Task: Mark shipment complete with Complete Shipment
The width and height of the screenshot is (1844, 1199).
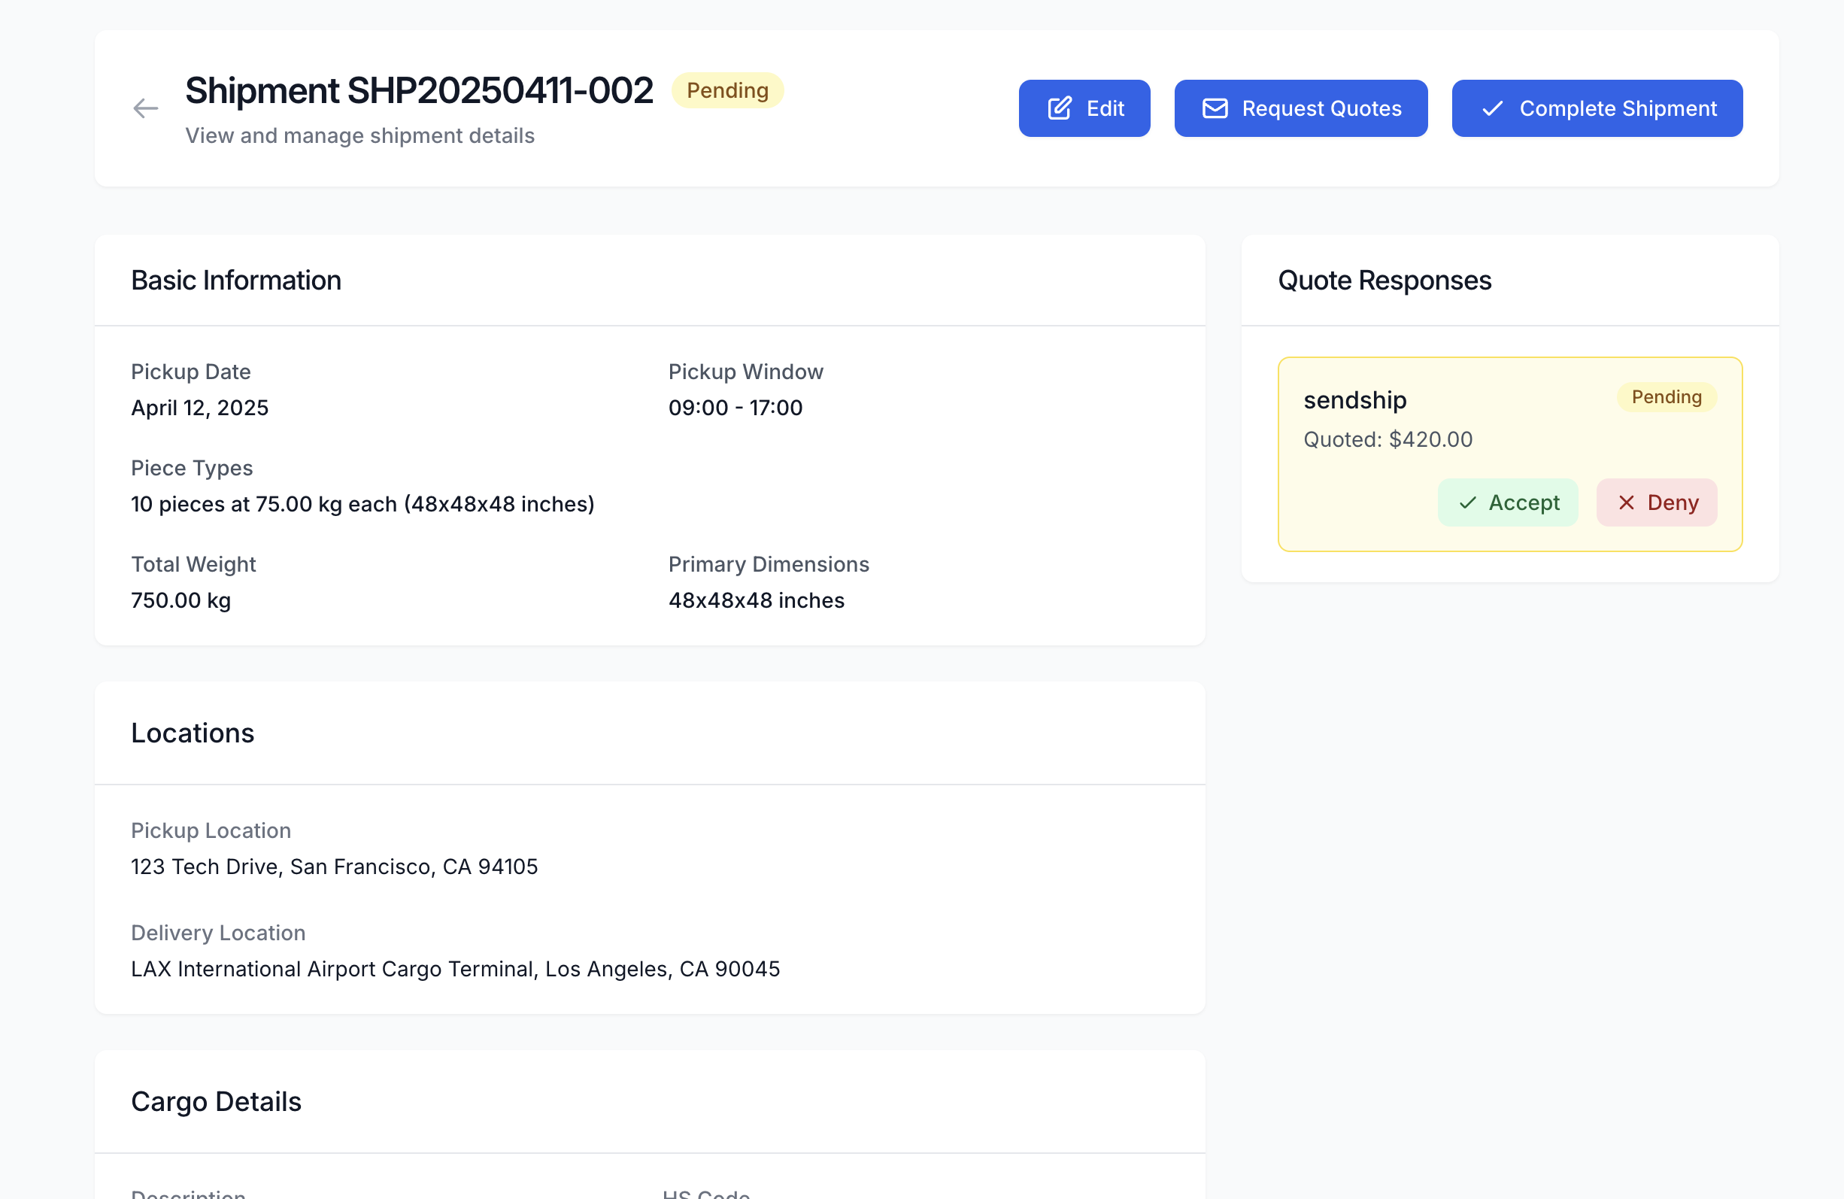Action: (x=1596, y=108)
